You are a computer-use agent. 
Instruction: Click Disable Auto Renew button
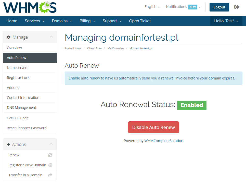coord(153,127)
